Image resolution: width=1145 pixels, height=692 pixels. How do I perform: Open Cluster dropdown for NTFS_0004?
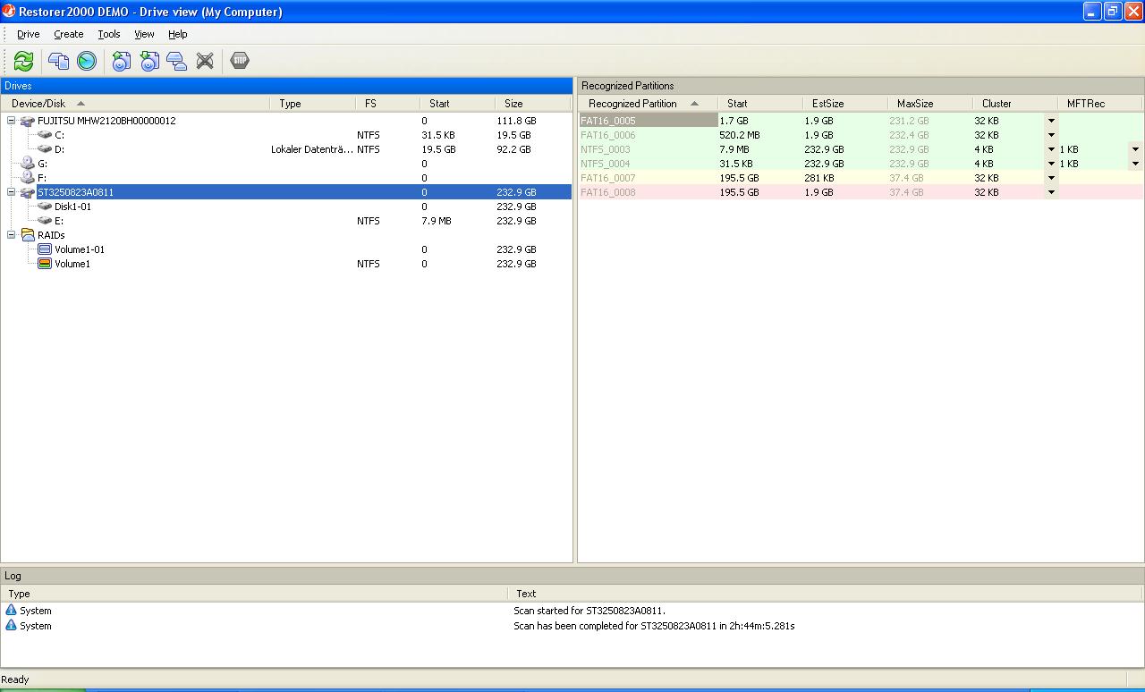tap(1051, 164)
